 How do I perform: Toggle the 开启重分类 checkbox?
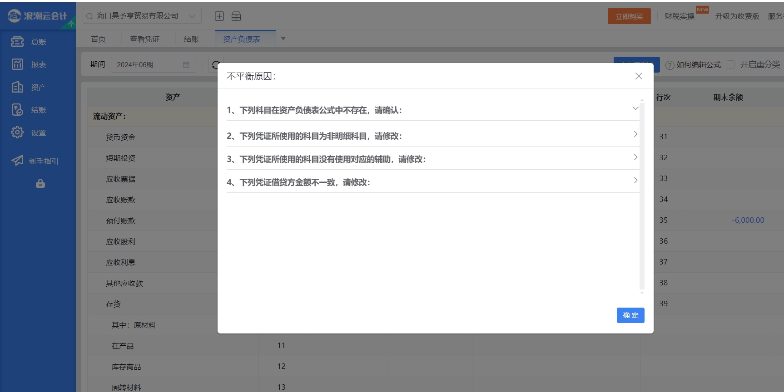click(x=730, y=65)
